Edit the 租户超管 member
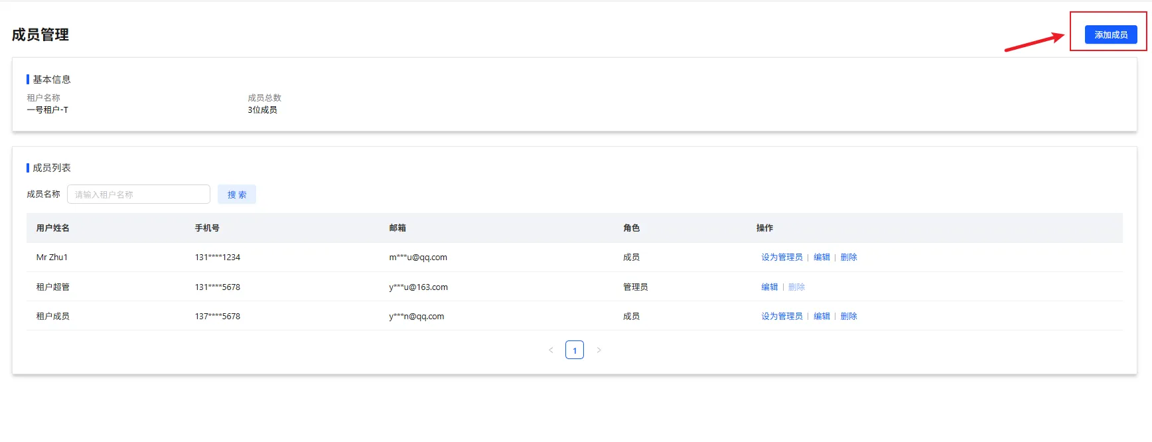The width and height of the screenshot is (1152, 442). 770,287
